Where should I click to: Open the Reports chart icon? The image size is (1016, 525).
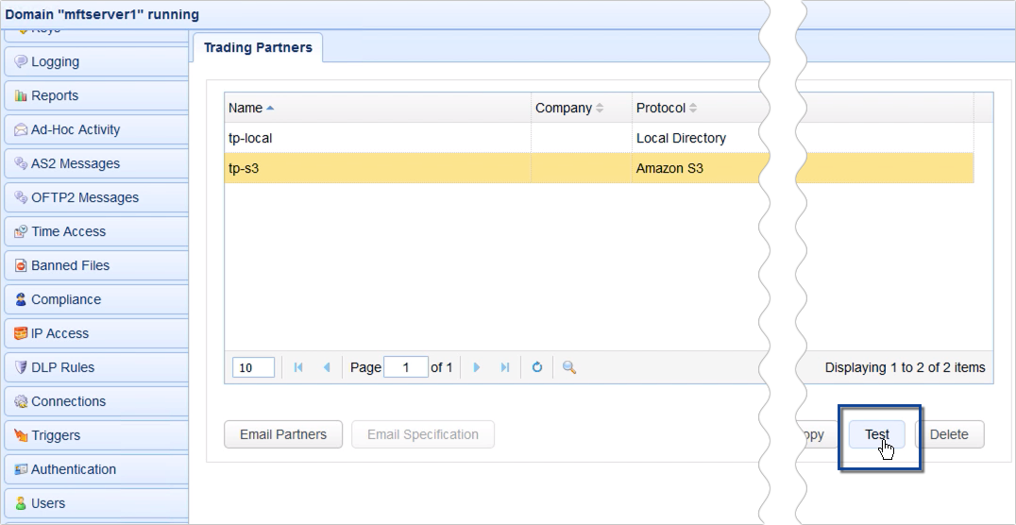21,96
